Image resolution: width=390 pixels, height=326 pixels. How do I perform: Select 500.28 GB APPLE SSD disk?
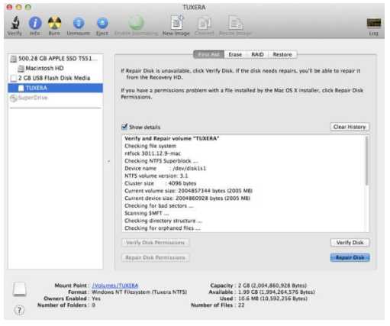pos(55,59)
